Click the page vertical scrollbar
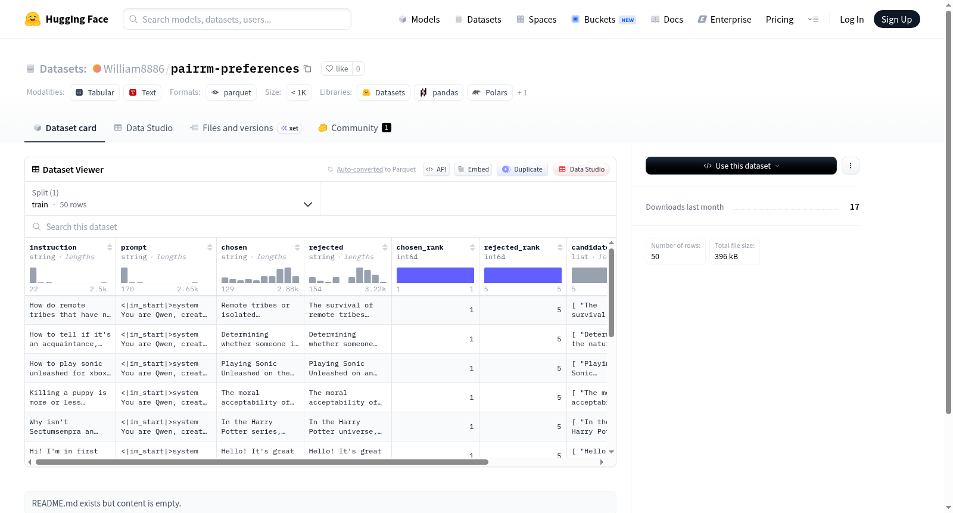Viewport: 953px width, 513px height. (949, 212)
